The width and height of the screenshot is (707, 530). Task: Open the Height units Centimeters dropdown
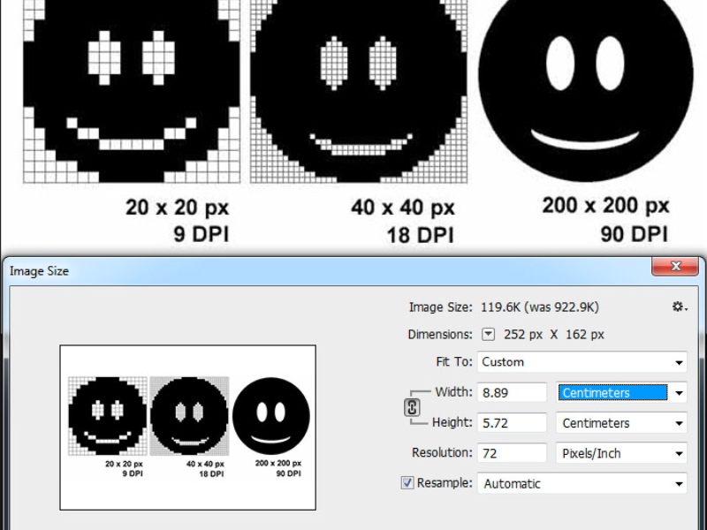point(622,423)
